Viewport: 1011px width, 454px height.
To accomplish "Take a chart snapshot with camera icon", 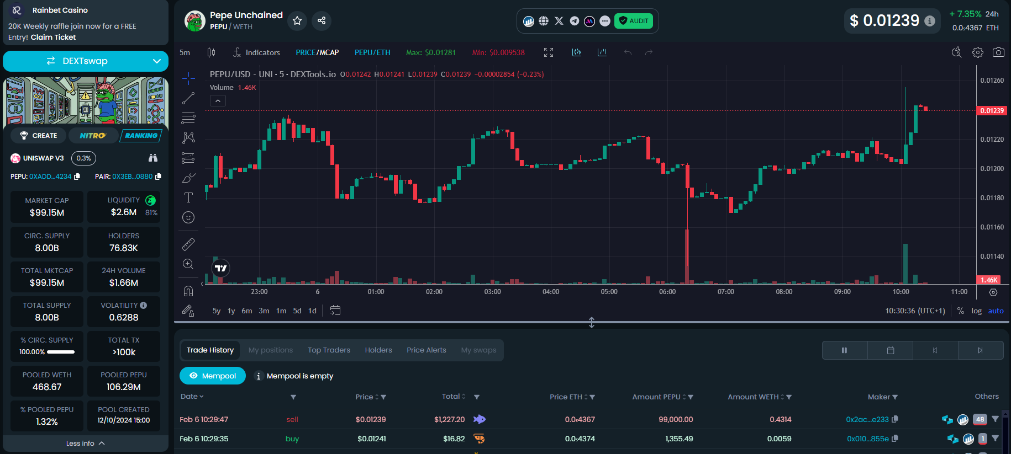I will coord(998,52).
